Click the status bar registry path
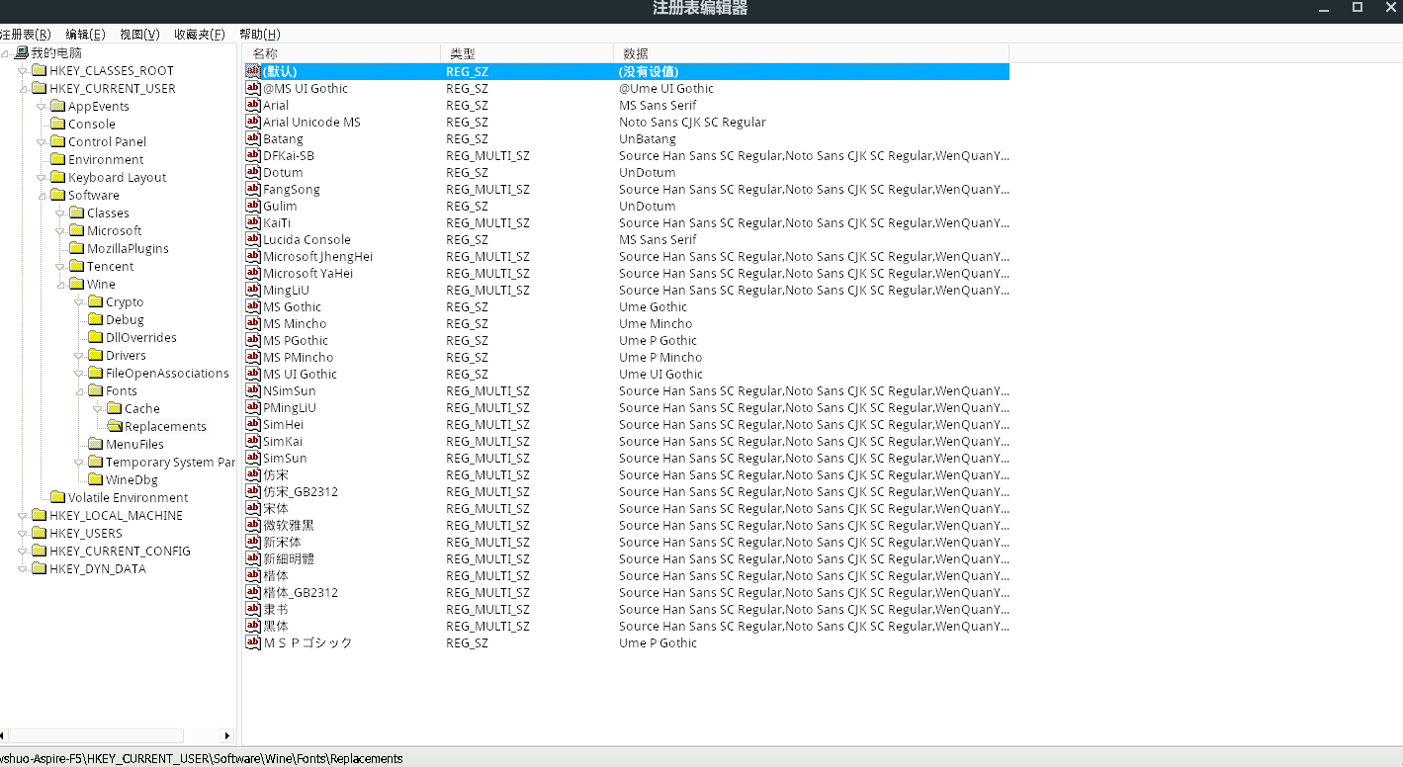Image resolution: width=1403 pixels, height=767 pixels. point(202,758)
